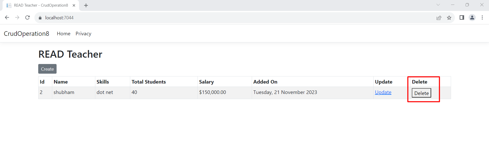
Task: Click the Delete button in the teacher row
Action: click(x=421, y=93)
